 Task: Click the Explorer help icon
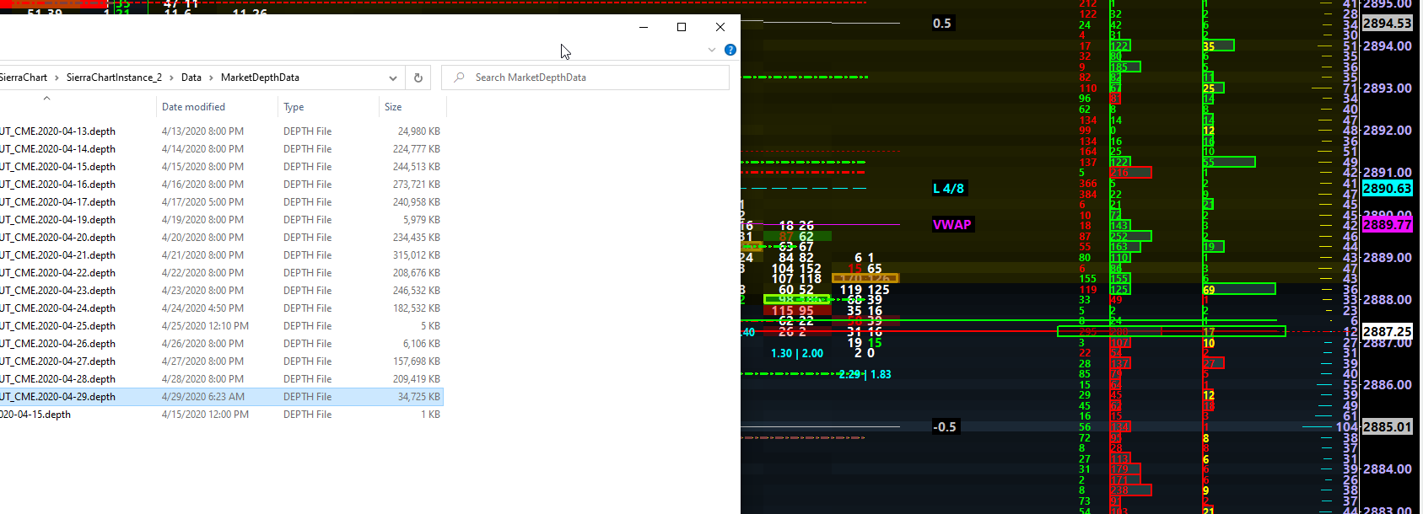point(730,50)
